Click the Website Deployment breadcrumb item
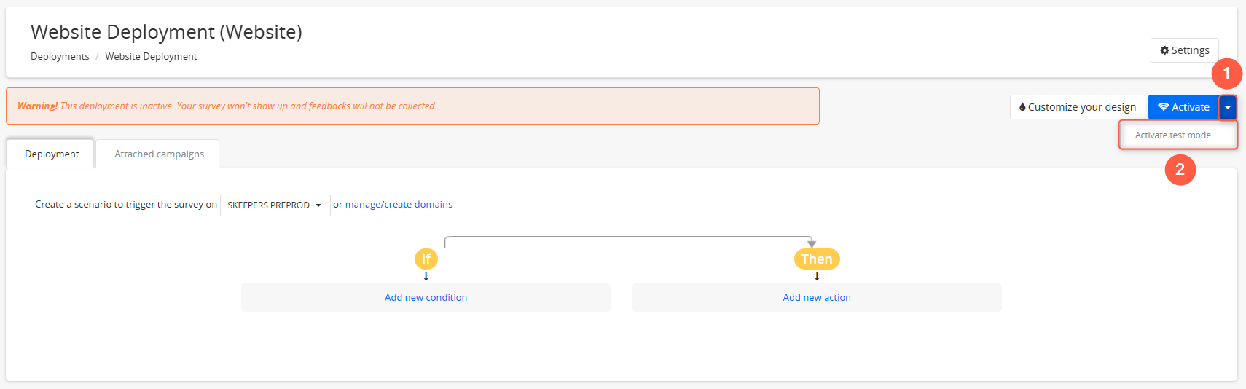The height and width of the screenshot is (389, 1246). coord(151,56)
